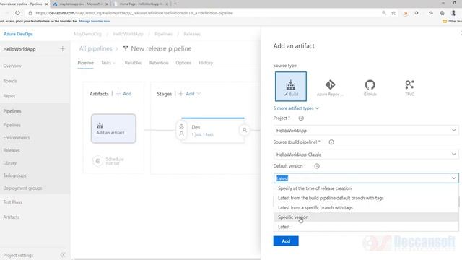Click the blue Add button
462x260 pixels.
[x=286, y=241]
